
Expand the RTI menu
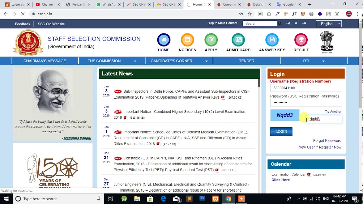tap(314, 61)
